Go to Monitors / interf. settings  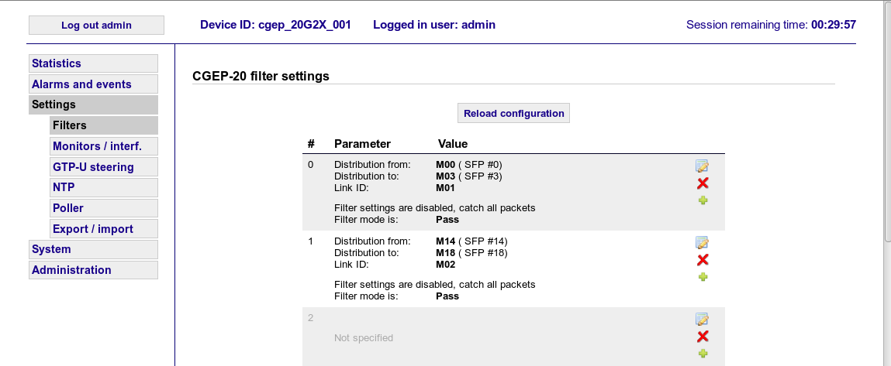pos(104,145)
